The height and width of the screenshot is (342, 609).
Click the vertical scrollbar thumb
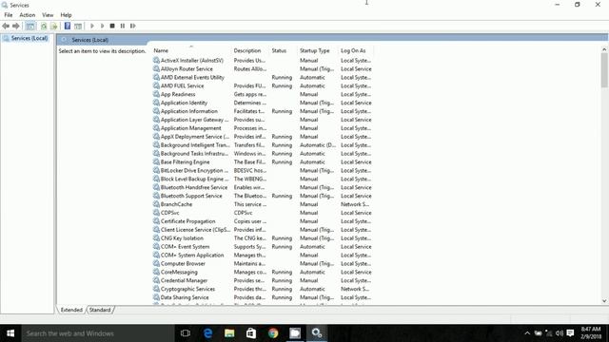tap(604, 69)
